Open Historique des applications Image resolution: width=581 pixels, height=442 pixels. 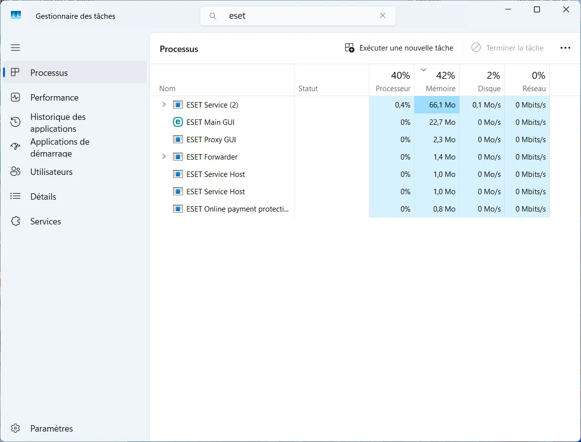75,122
